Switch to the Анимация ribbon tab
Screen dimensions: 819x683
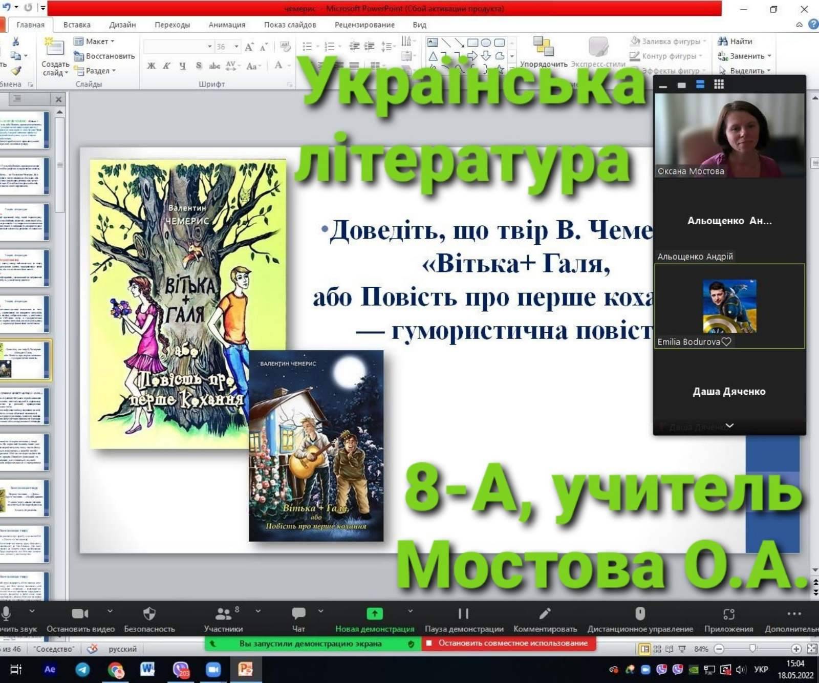point(226,25)
